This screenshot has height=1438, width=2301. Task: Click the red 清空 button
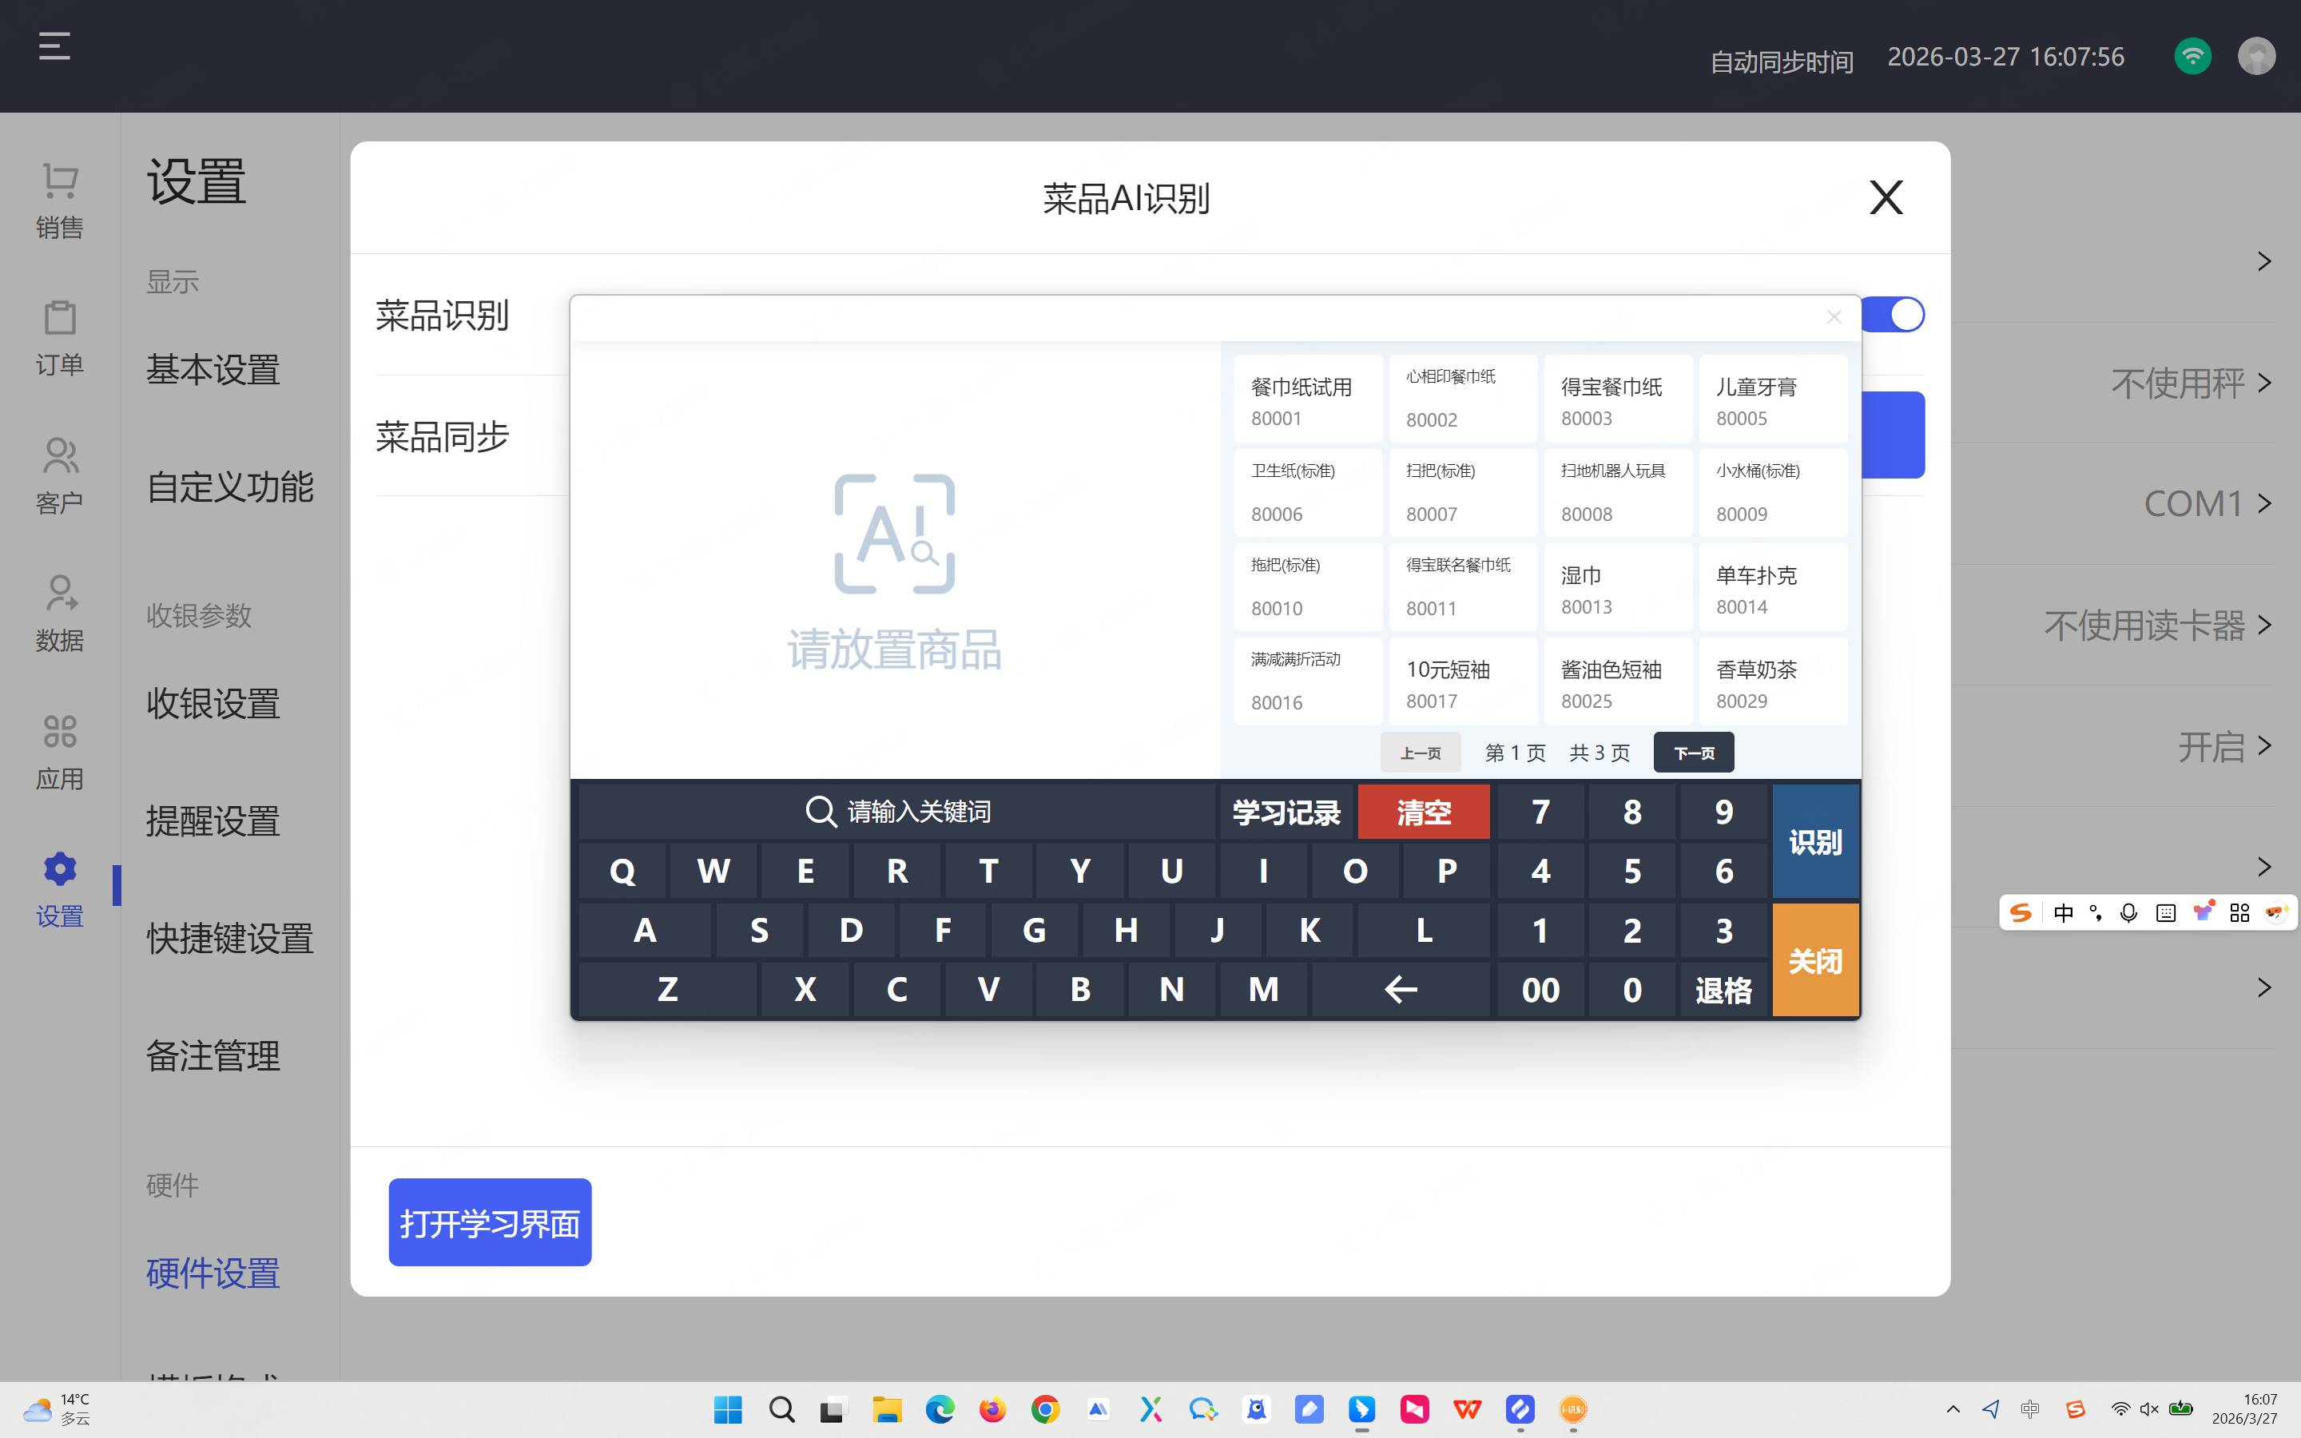click(1424, 812)
